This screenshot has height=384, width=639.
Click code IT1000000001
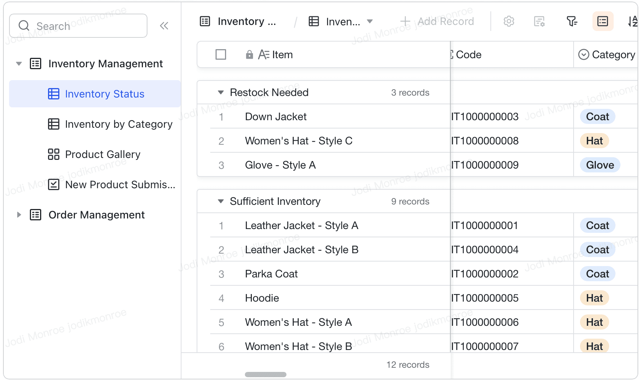pyautogui.click(x=484, y=225)
